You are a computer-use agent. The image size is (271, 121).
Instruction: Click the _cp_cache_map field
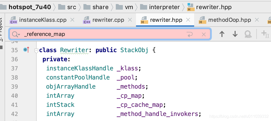tap(140, 105)
